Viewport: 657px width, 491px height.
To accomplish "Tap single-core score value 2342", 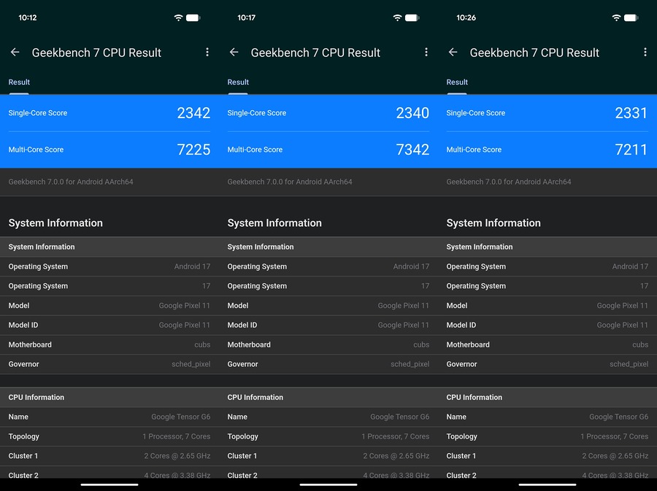I will pyautogui.click(x=193, y=113).
